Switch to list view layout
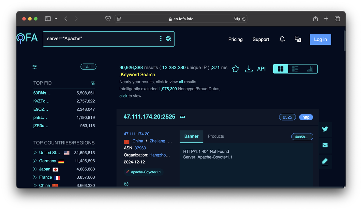362x210 pixels. tap(295, 69)
